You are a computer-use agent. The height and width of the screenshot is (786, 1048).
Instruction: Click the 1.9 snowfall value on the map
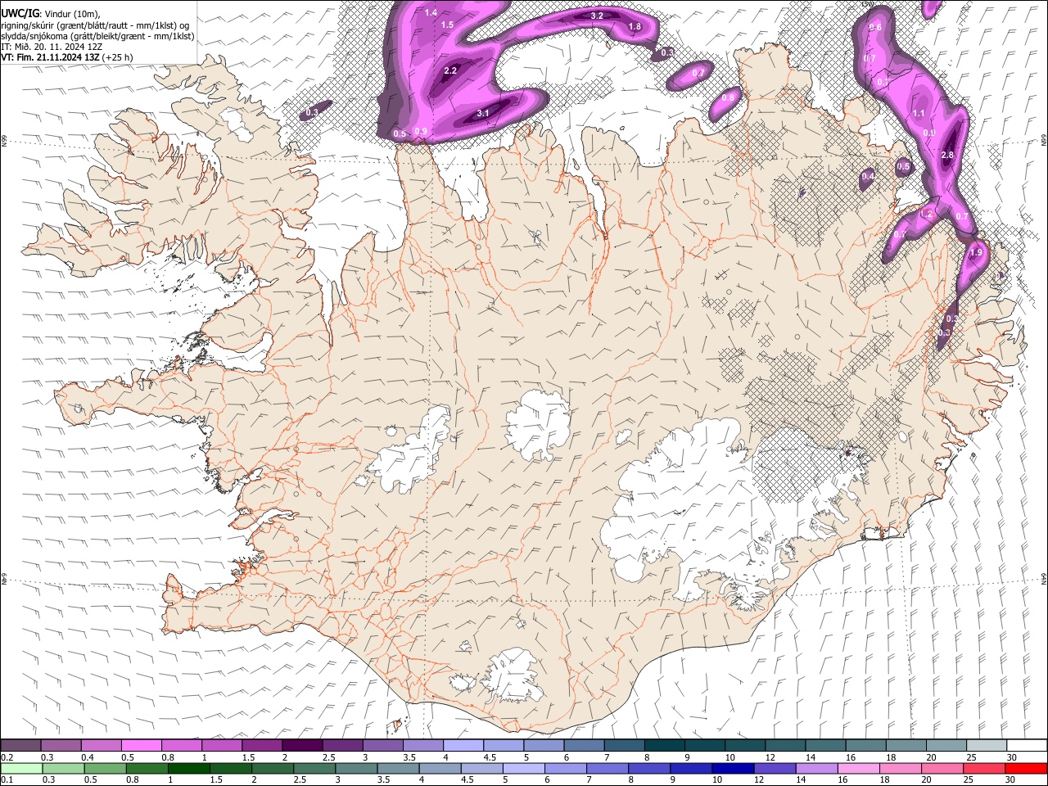tap(976, 253)
